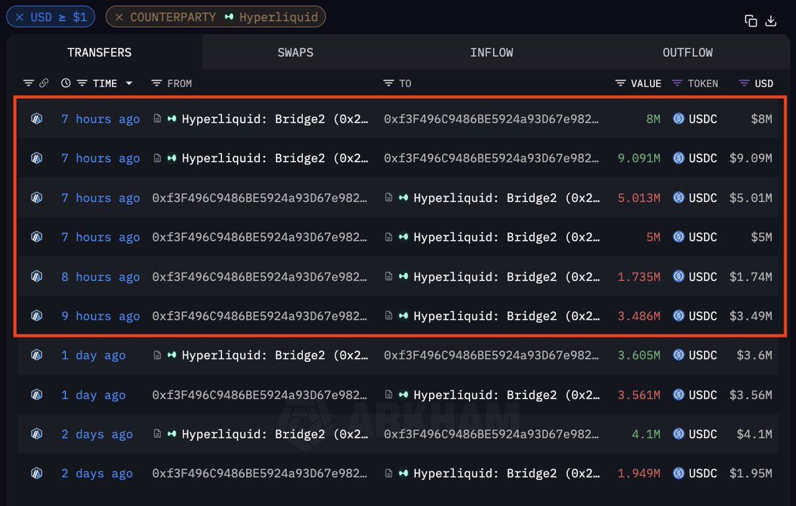Click the Arbitrum chain icon in the $3.49M row
Viewport: 796px width, 506px height.
click(36, 316)
